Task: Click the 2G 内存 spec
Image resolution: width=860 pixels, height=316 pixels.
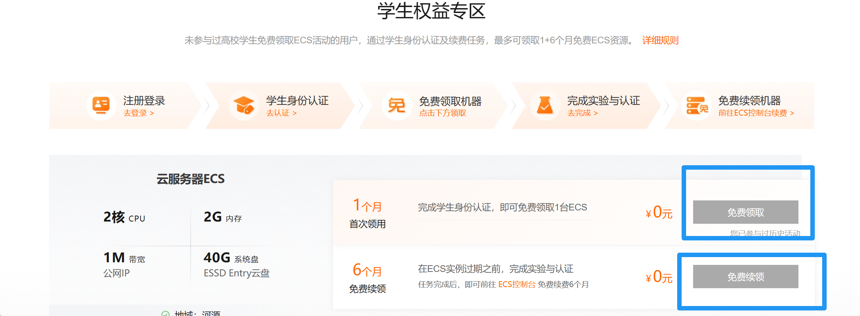Action: tap(223, 217)
